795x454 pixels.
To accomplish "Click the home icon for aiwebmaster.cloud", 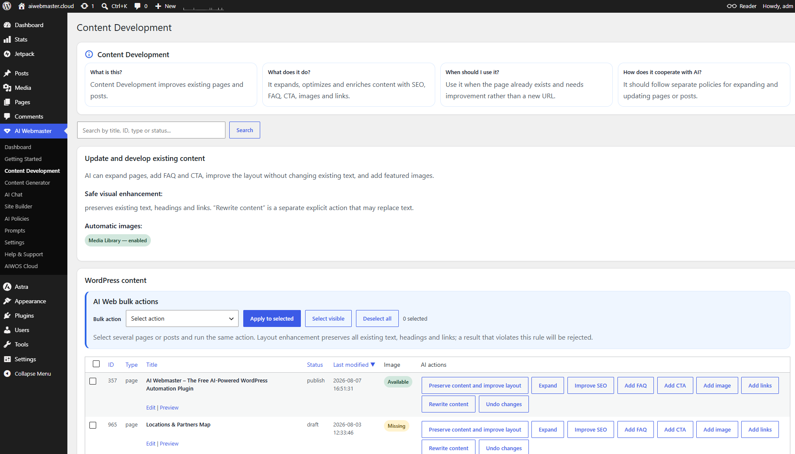I will [x=22, y=6].
